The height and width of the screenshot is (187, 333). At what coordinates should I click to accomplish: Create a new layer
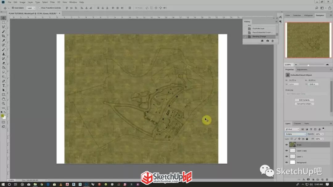(323, 180)
